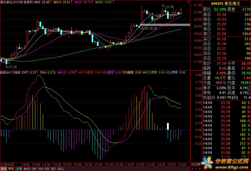Select the 买① 21.19 order row
The image size is (251, 171).
point(227,39)
